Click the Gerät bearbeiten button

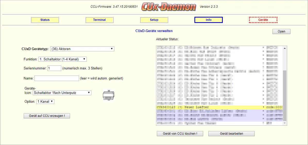232,134
